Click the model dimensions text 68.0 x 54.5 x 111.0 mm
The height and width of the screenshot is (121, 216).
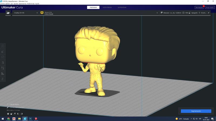click(13, 110)
